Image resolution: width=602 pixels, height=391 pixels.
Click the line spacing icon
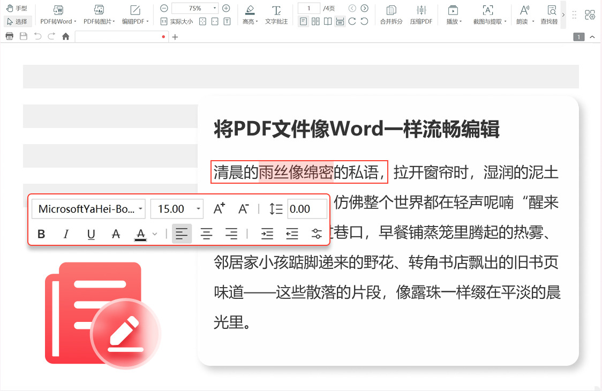point(276,209)
